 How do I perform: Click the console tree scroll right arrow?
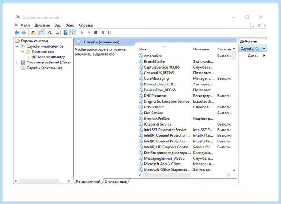(69, 181)
